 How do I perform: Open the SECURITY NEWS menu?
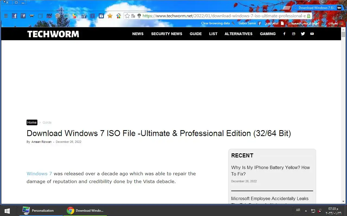167,34
